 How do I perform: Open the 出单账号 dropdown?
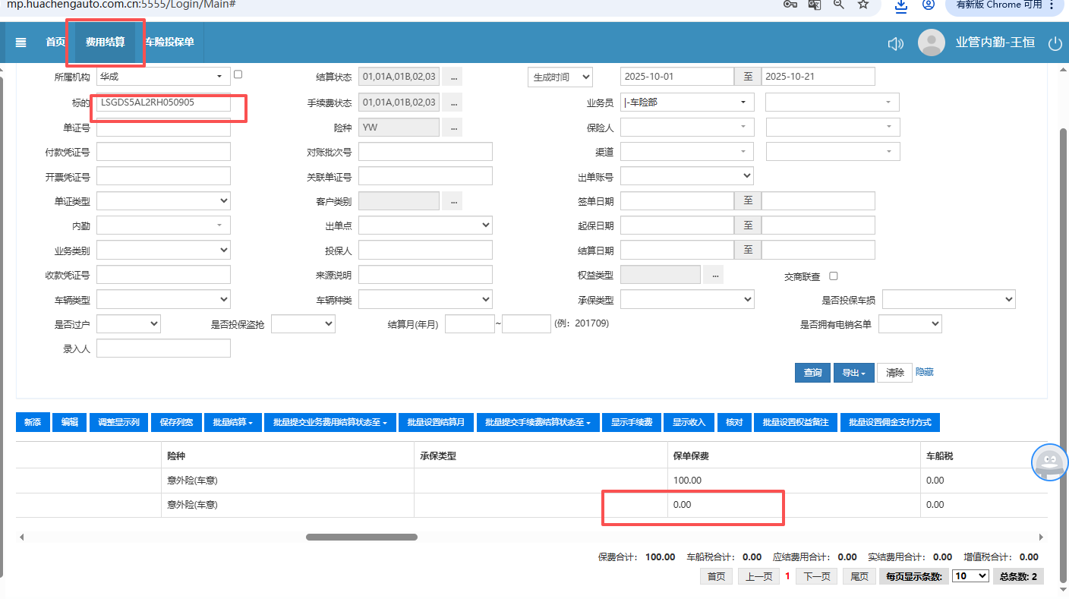687,176
